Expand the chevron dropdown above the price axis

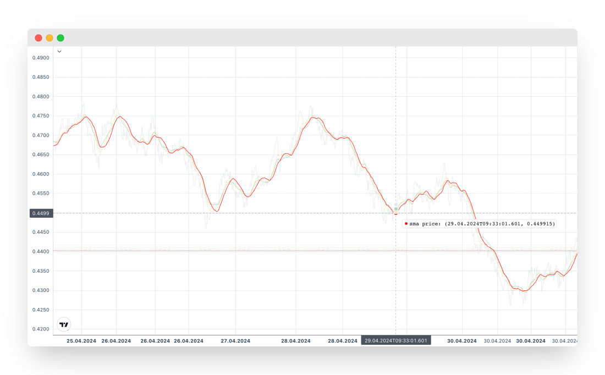(x=59, y=52)
